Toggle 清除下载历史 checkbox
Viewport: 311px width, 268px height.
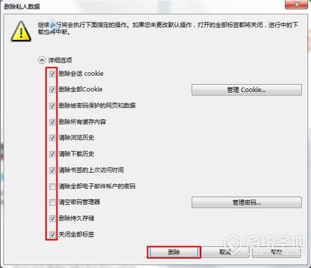(52, 154)
